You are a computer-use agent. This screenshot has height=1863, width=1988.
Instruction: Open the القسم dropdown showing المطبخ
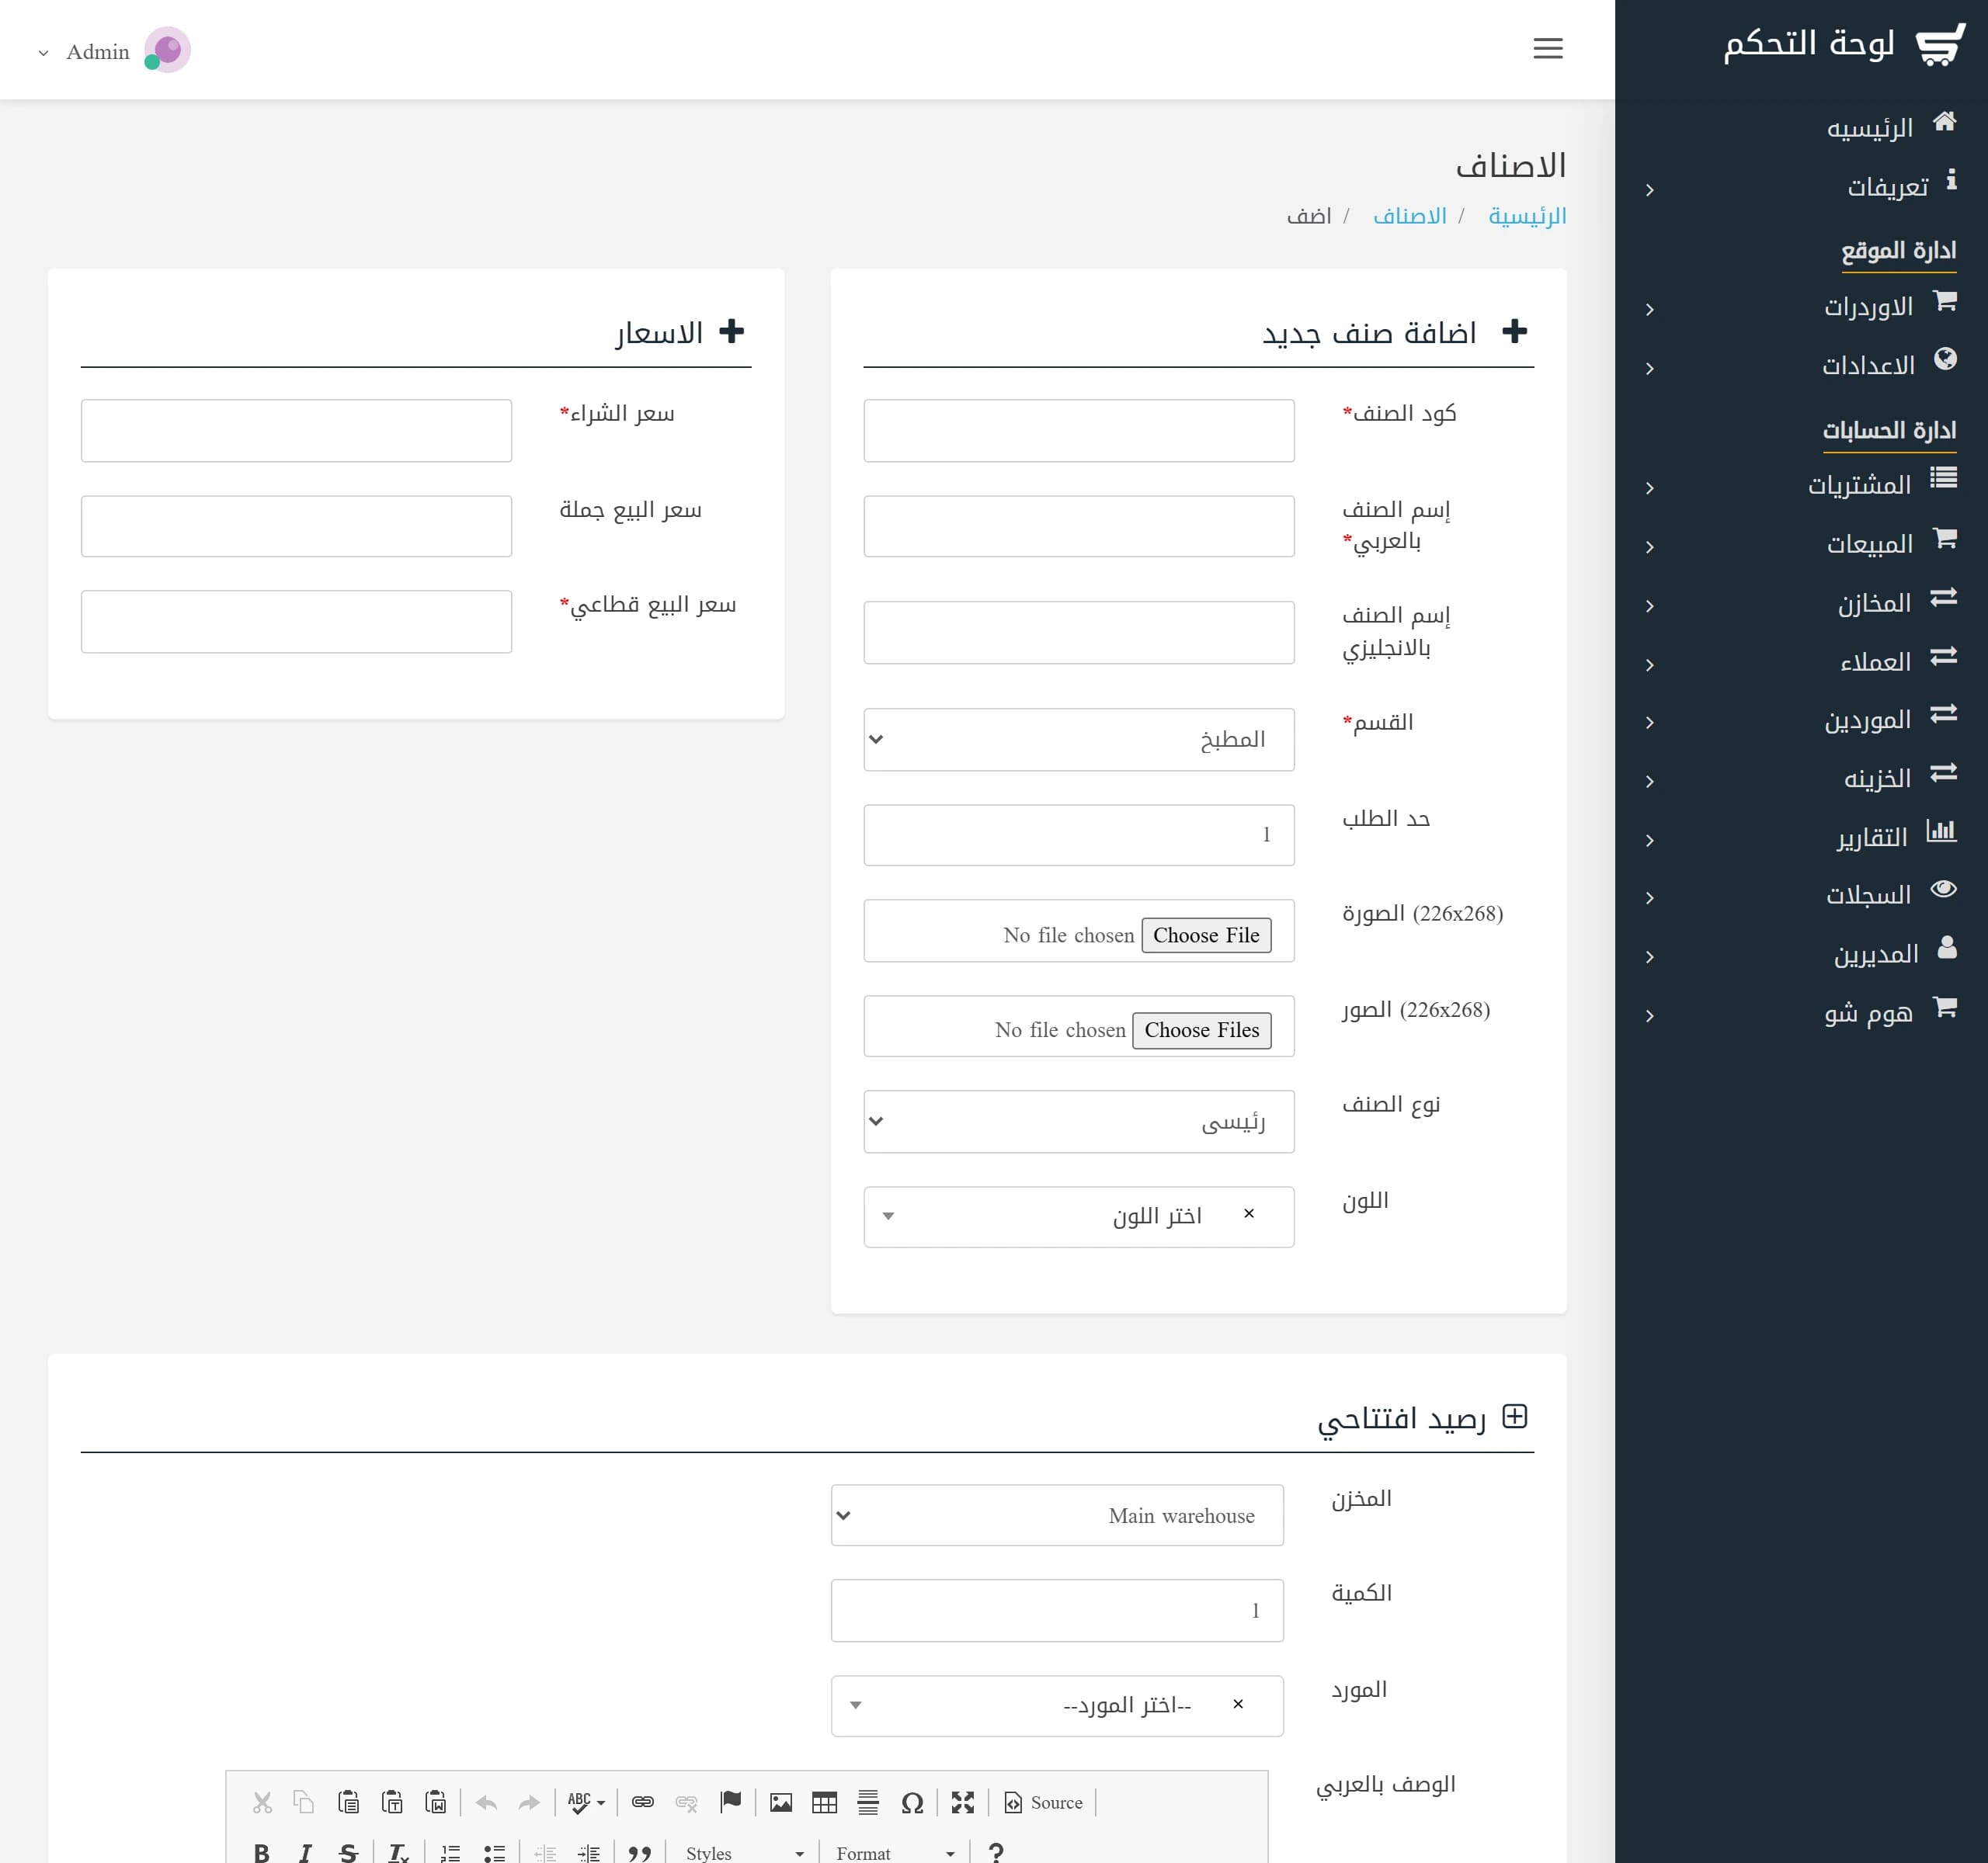tap(1078, 740)
